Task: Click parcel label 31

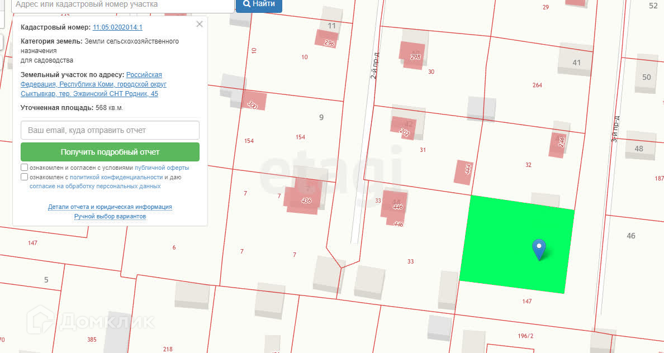Action: click(423, 150)
